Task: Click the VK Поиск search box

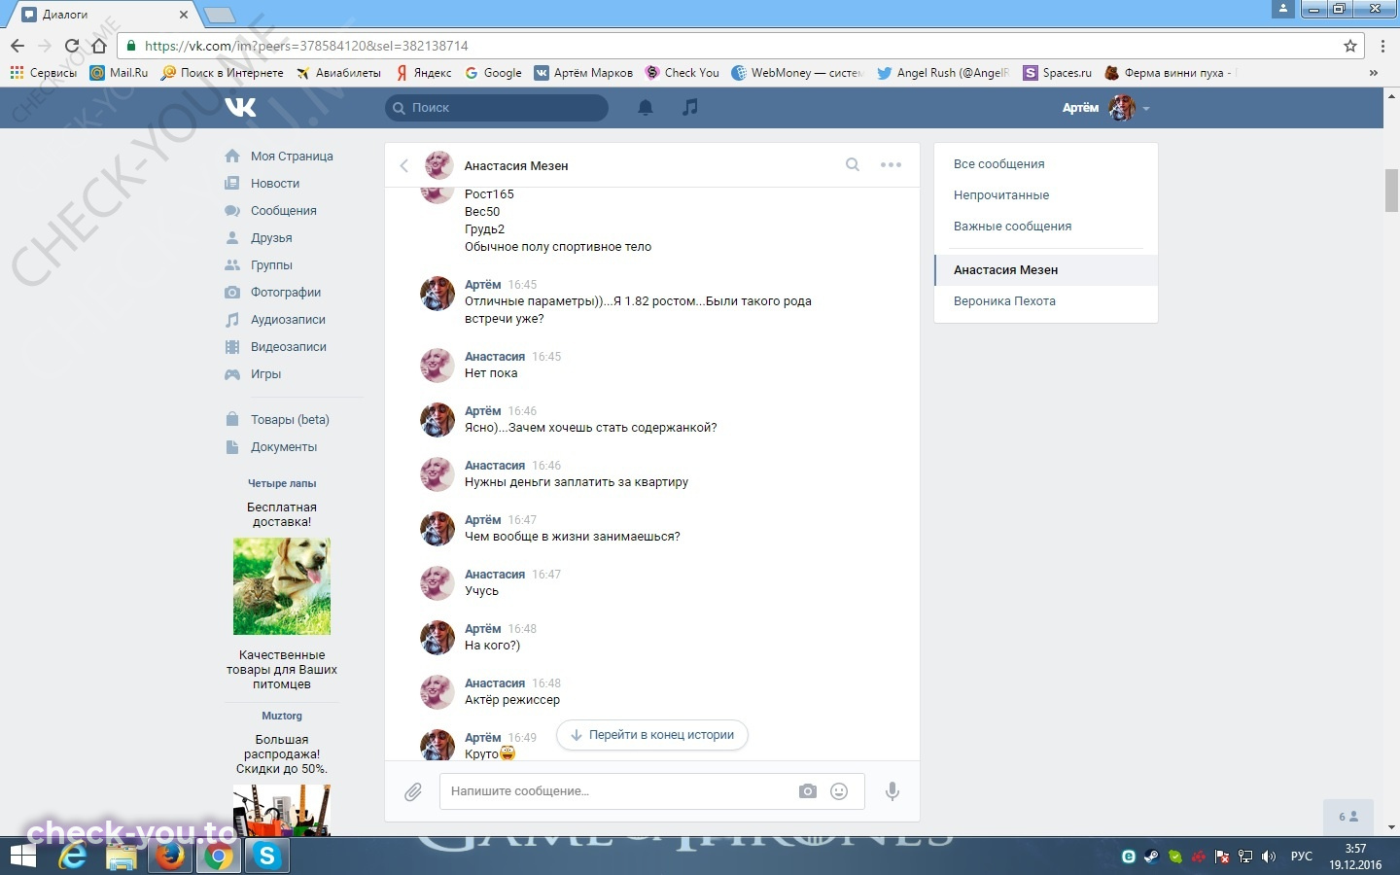Action: 497,108
